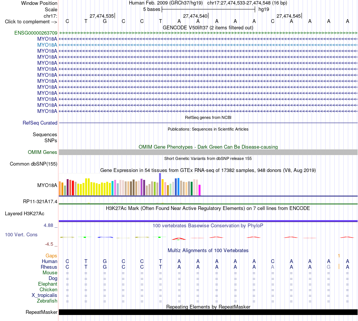
Task: Click position marker 27,474,535
Action: point(102,16)
